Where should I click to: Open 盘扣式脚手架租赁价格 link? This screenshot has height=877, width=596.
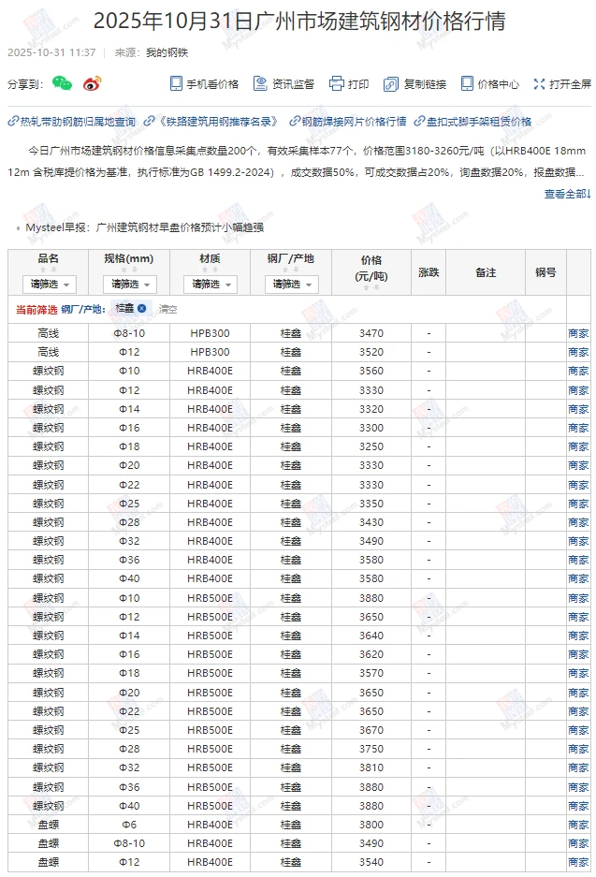click(x=473, y=122)
